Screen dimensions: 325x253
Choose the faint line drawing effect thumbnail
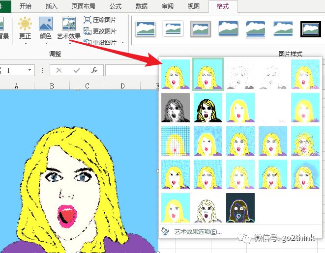tap(273, 74)
